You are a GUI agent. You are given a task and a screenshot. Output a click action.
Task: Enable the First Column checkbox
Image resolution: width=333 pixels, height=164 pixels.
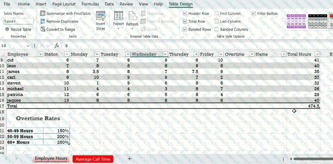pos(217,13)
